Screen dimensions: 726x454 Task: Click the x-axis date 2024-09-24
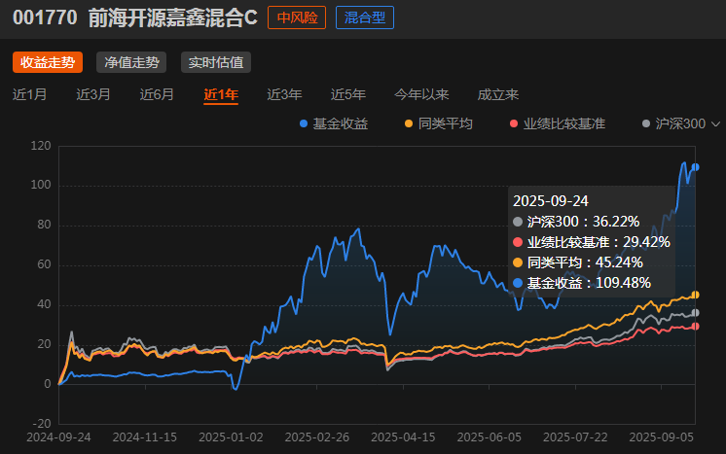[58, 437]
